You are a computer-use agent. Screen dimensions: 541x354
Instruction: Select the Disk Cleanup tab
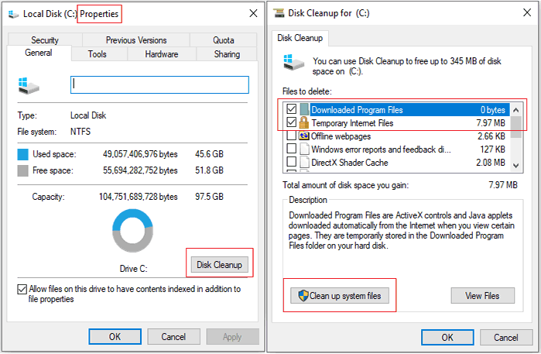(300, 38)
